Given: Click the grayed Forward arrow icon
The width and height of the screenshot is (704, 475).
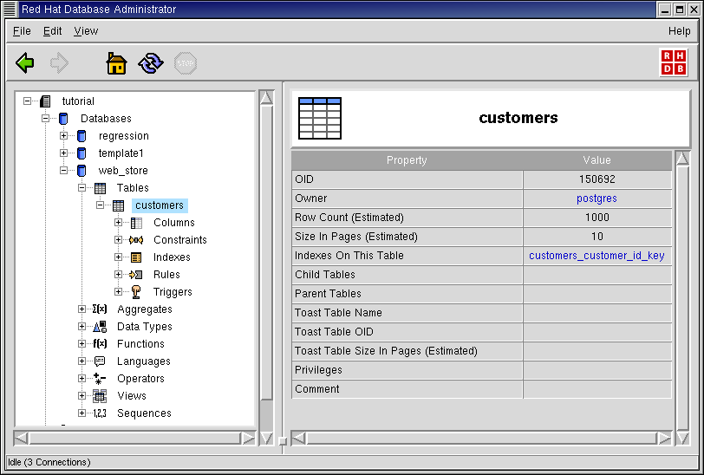Looking at the screenshot, I should click(x=59, y=63).
